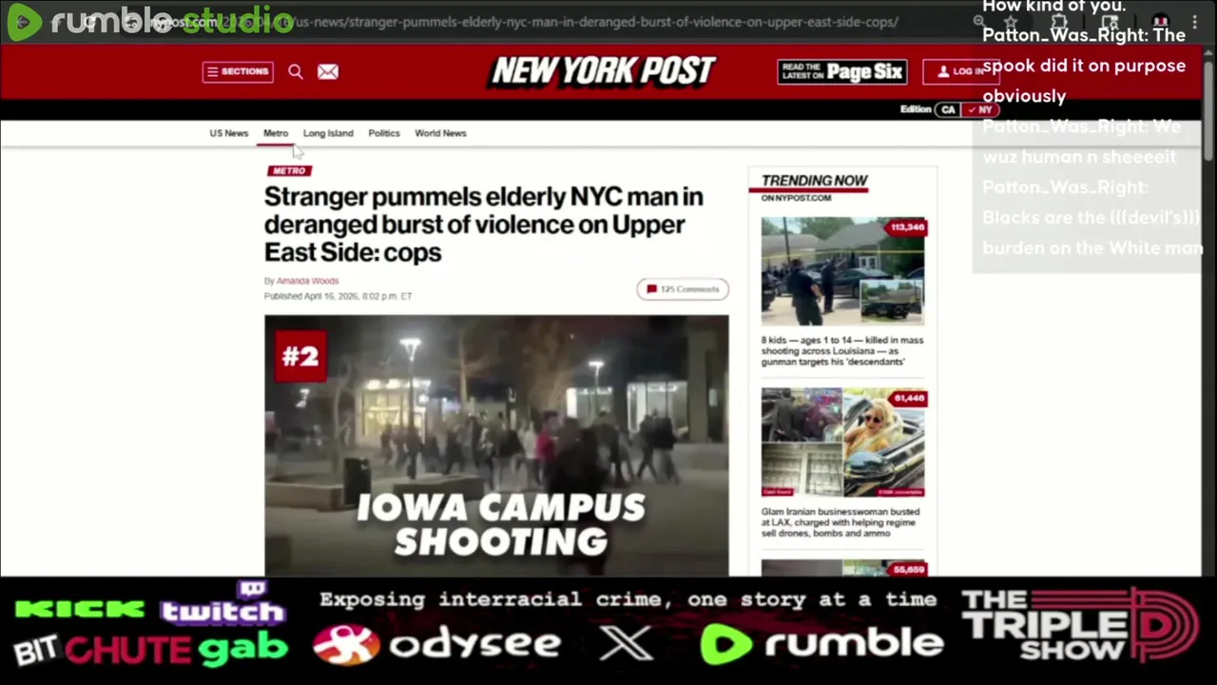Select the CA edition option
1217x685 pixels.
pyautogui.click(x=948, y=109)
